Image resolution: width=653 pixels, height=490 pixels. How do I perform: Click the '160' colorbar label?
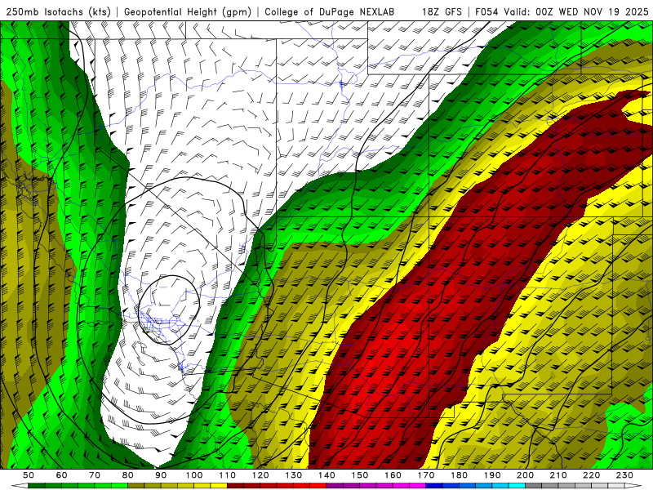point(393,475)
